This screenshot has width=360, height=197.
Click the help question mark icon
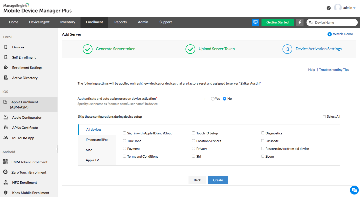click(328, 8)
